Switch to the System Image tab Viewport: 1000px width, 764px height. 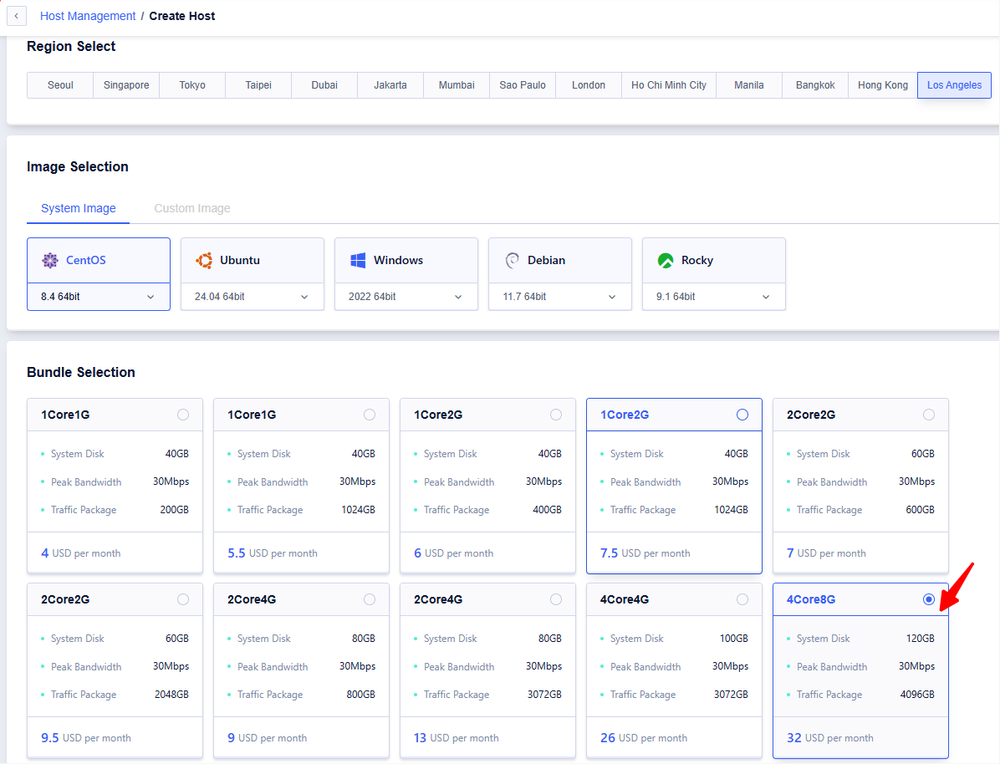click(x=79, y=208)
